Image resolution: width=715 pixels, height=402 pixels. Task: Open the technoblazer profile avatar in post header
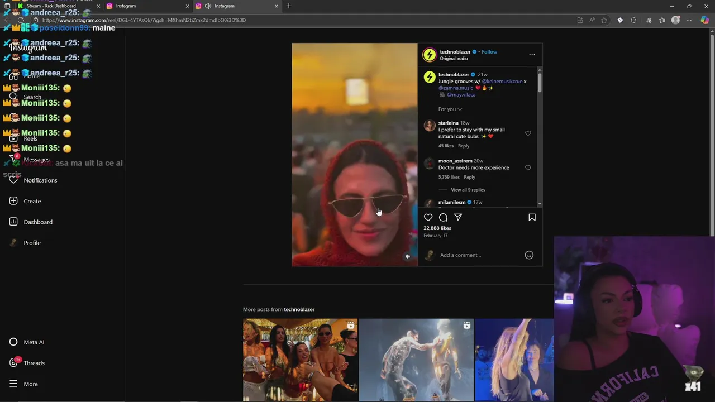point(429,55)
